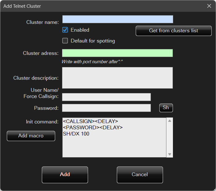Click the Cluster name input field
Screen dimensions: 216x191
(x=117, y=20)
